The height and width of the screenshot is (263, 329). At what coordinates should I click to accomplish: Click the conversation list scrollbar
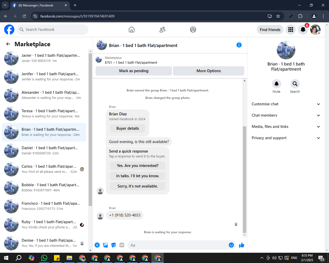[x=90, y=130]
